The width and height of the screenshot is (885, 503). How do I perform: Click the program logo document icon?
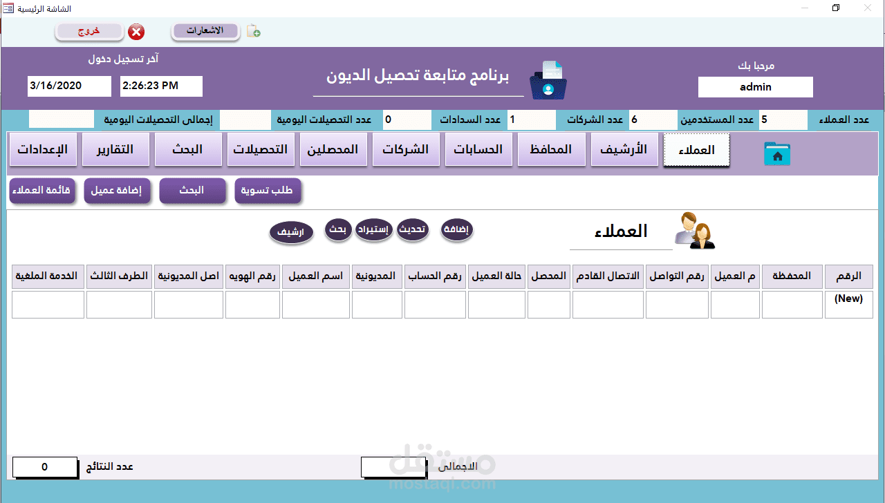point(548,79)
